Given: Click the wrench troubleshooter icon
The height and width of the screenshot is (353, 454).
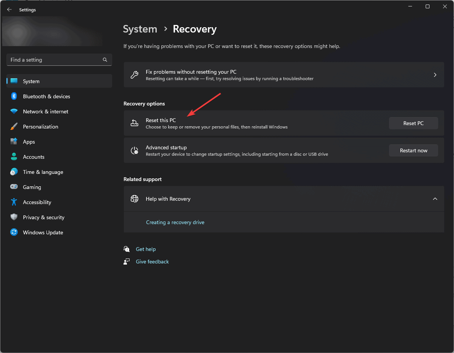Looking at the screenshot, I should click(134, 75).
